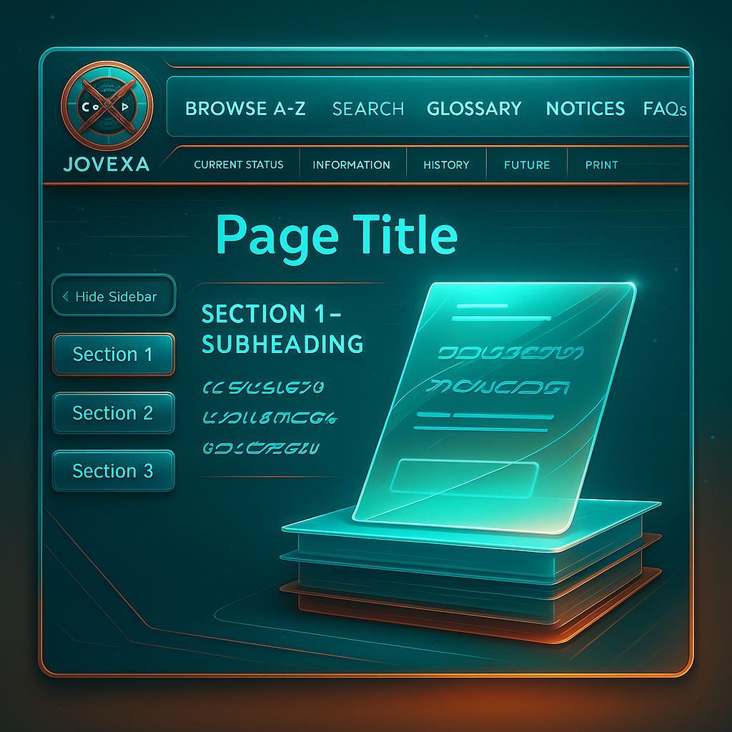Open the FAQs navigation link

pos(664,109)
